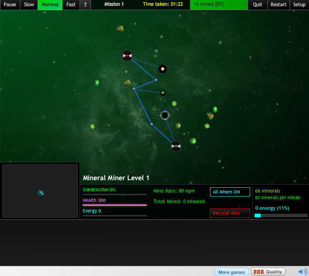This screenshot has height=276, width=309.
Task: Toggle the All Miners ON switch
Action: [x=230, y=192]
